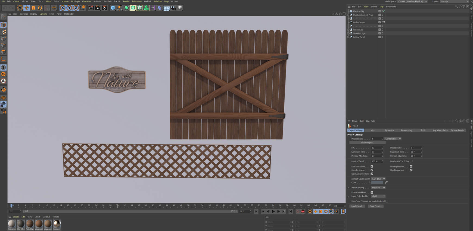Toggle the Use Motion System checkbox
Image resolution: width=473 pixels, height=231 pixels.
tap(372, 174)
